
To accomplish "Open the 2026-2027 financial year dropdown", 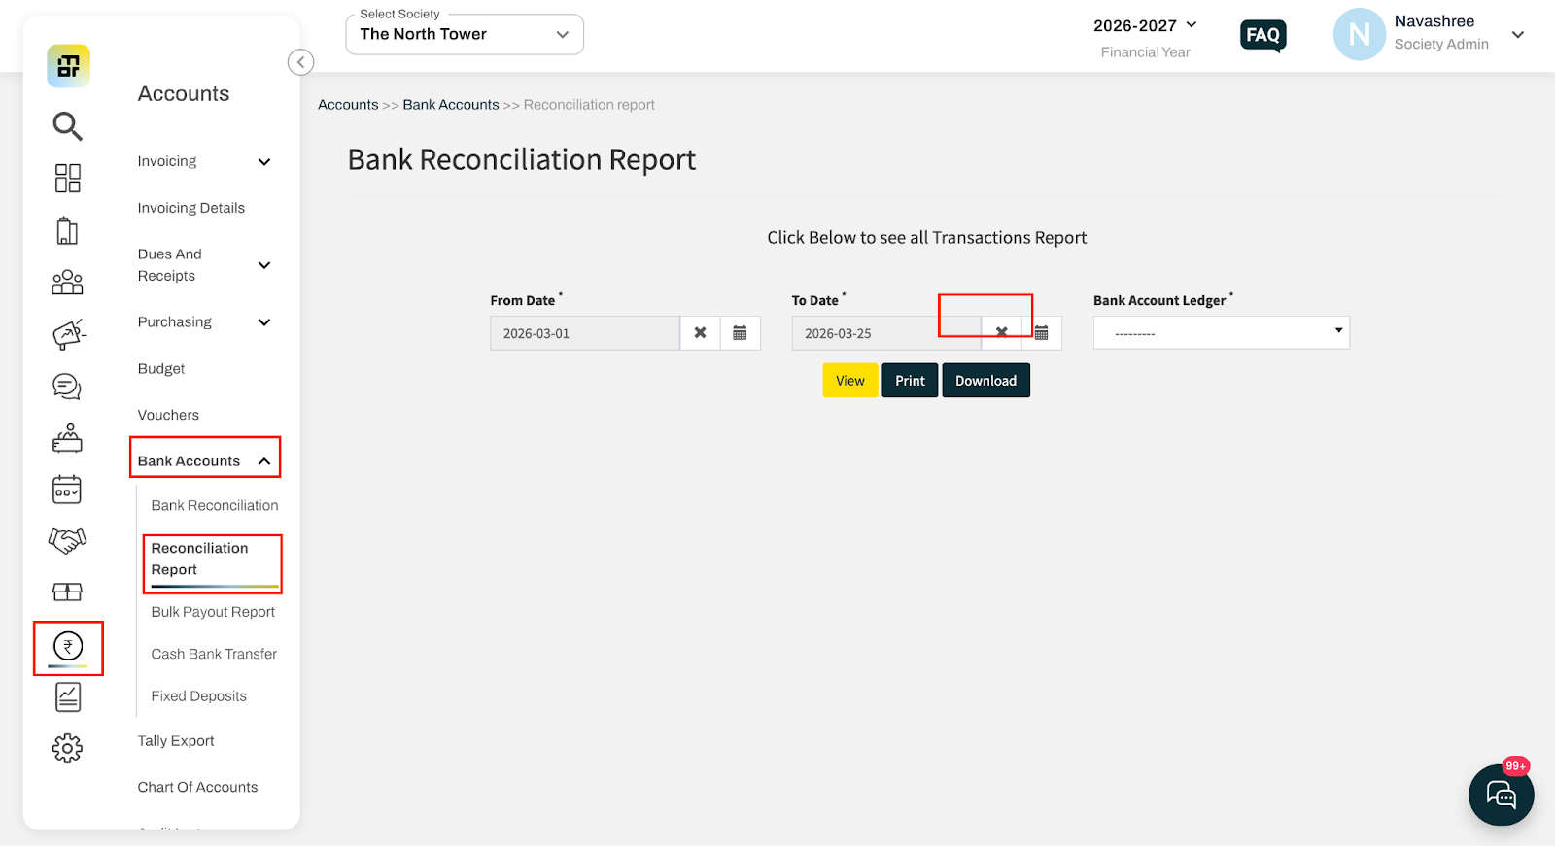I will 1145,25.
